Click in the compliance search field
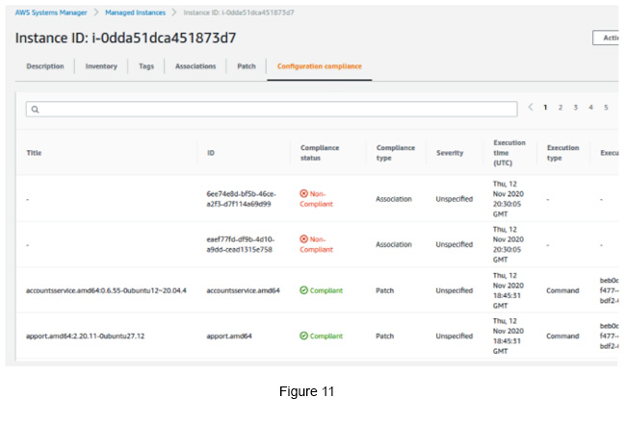 [x=270, y=110]
